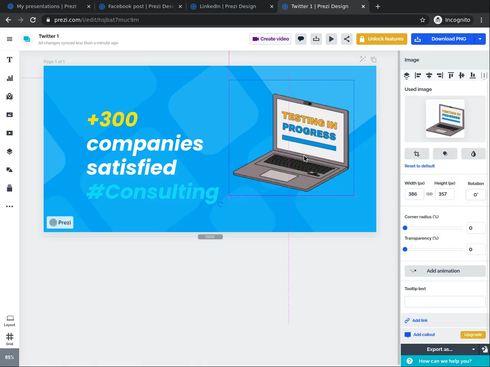The width and height of the screenshot is (490, 367).
Task: Start presentation with the play button
Action: tap(332, 39)
